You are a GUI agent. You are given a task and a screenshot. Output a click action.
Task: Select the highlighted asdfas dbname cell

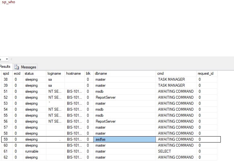[124, 139]
